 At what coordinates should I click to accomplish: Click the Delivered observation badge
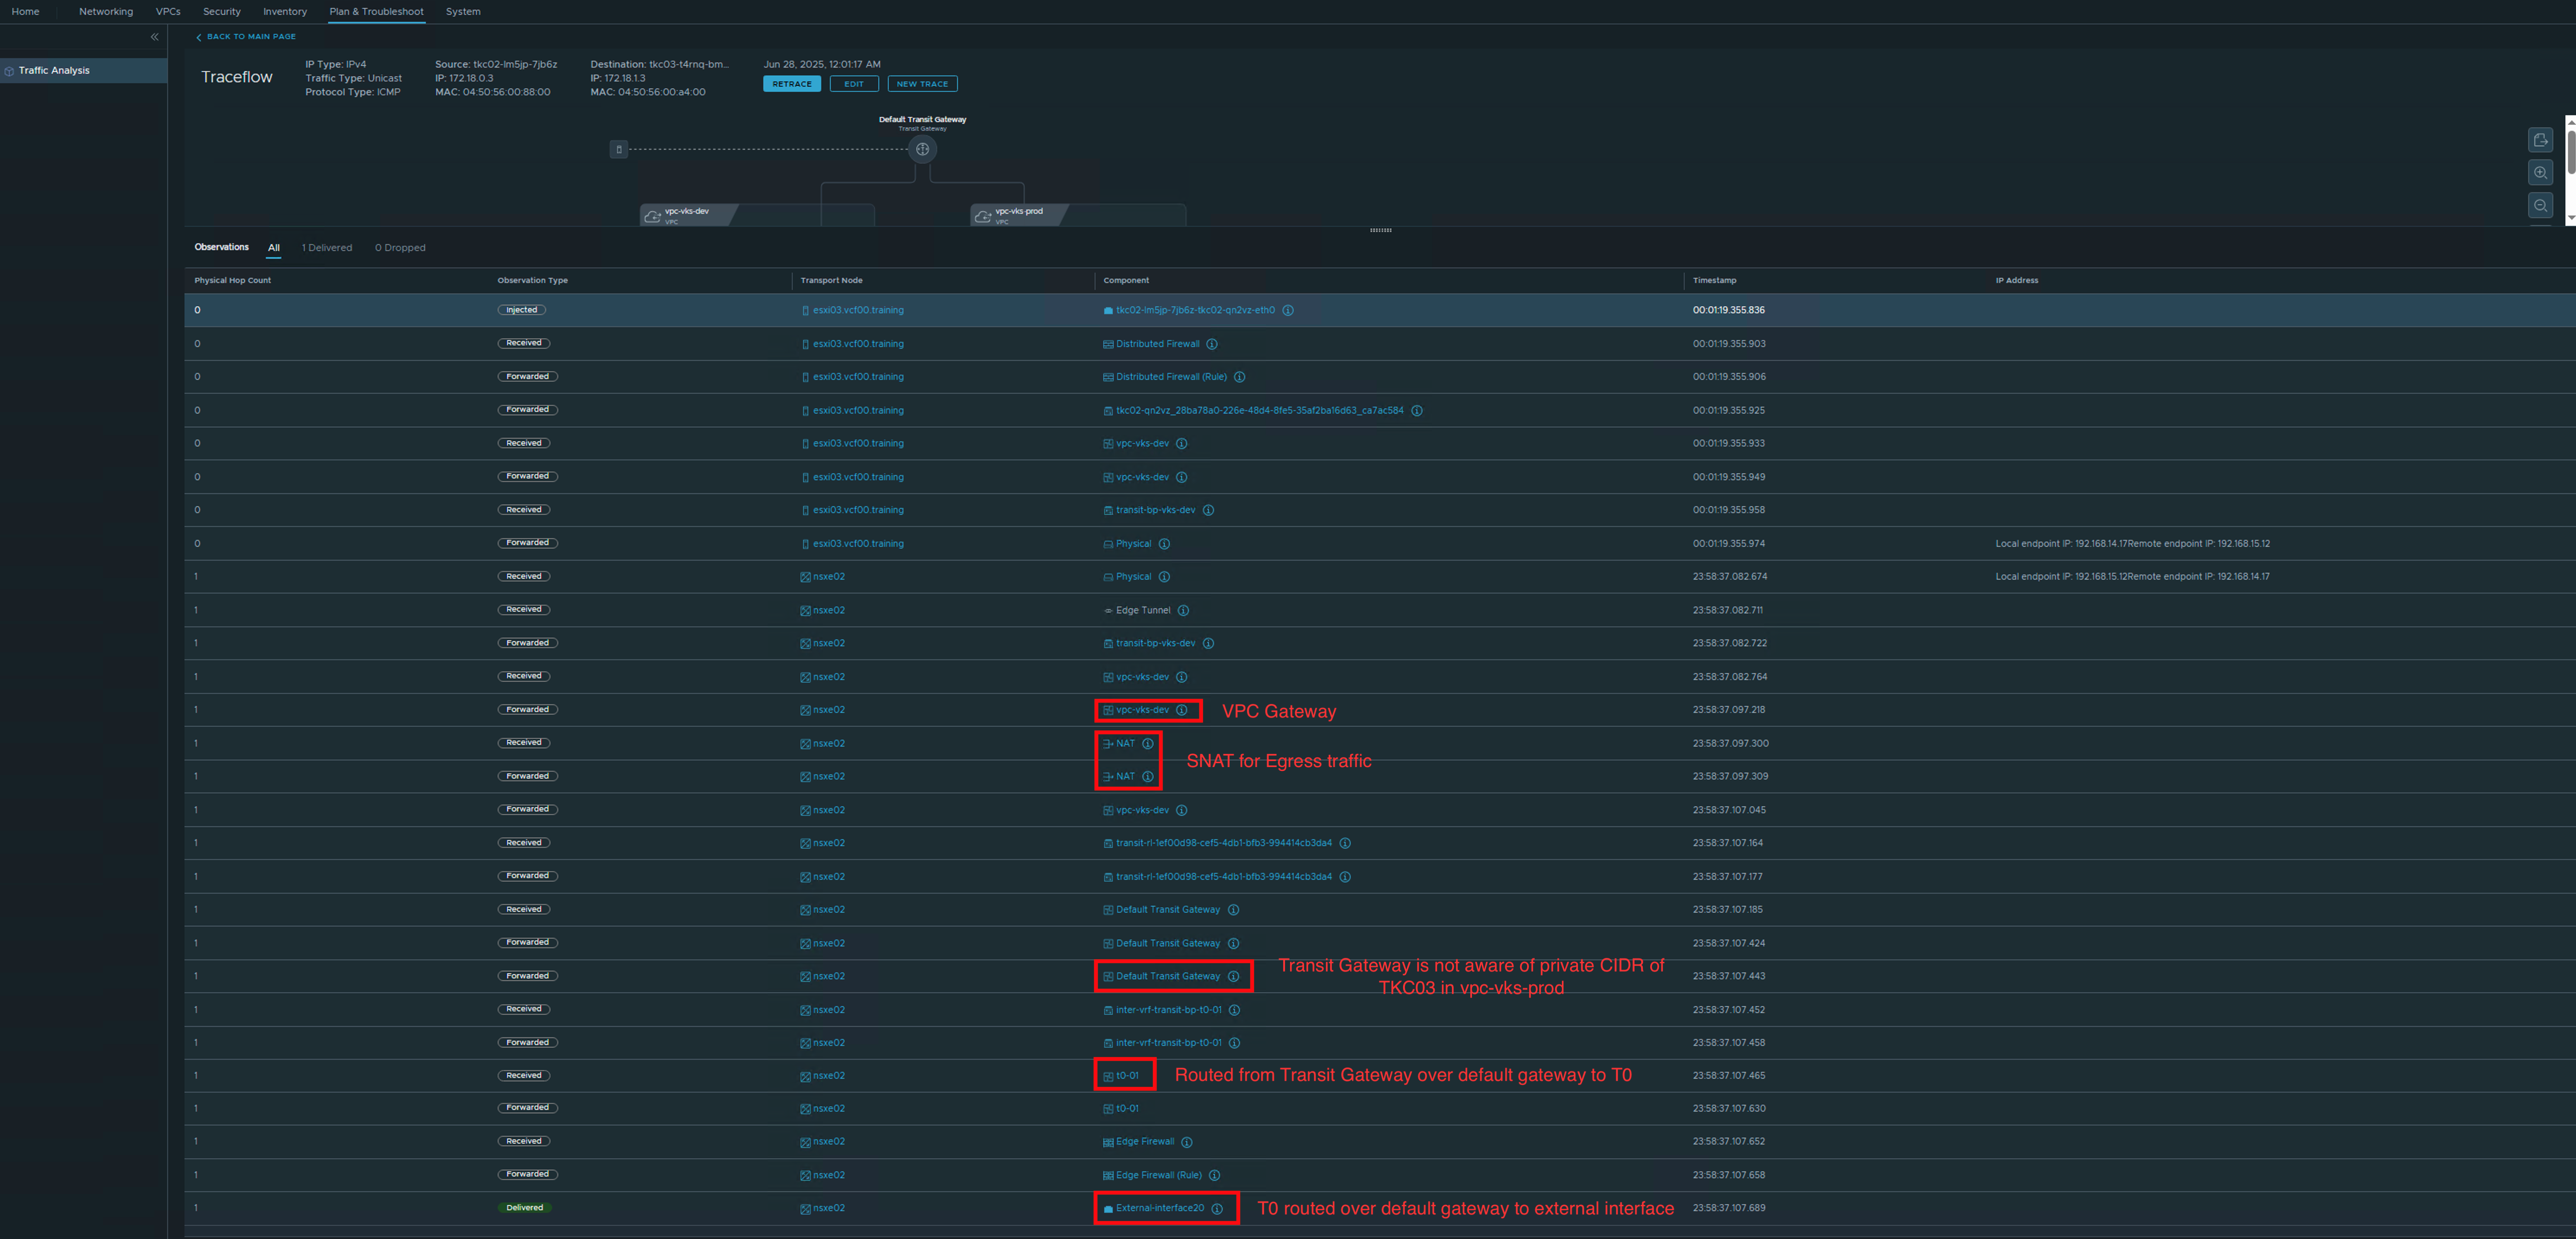click(x=525, y=1208)
